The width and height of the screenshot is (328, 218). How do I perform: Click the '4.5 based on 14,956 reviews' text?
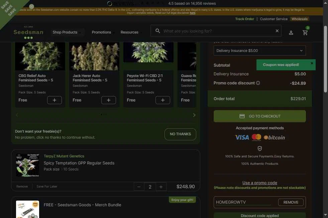192,3
